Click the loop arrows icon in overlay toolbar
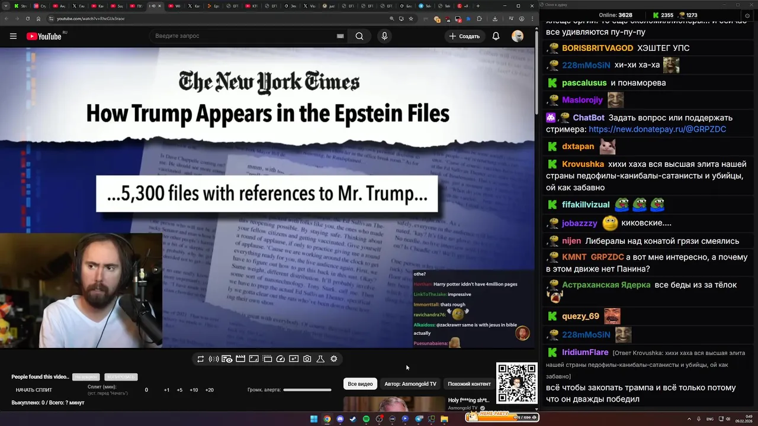Viewport: 758px width, 426px height. coord(200,359)
